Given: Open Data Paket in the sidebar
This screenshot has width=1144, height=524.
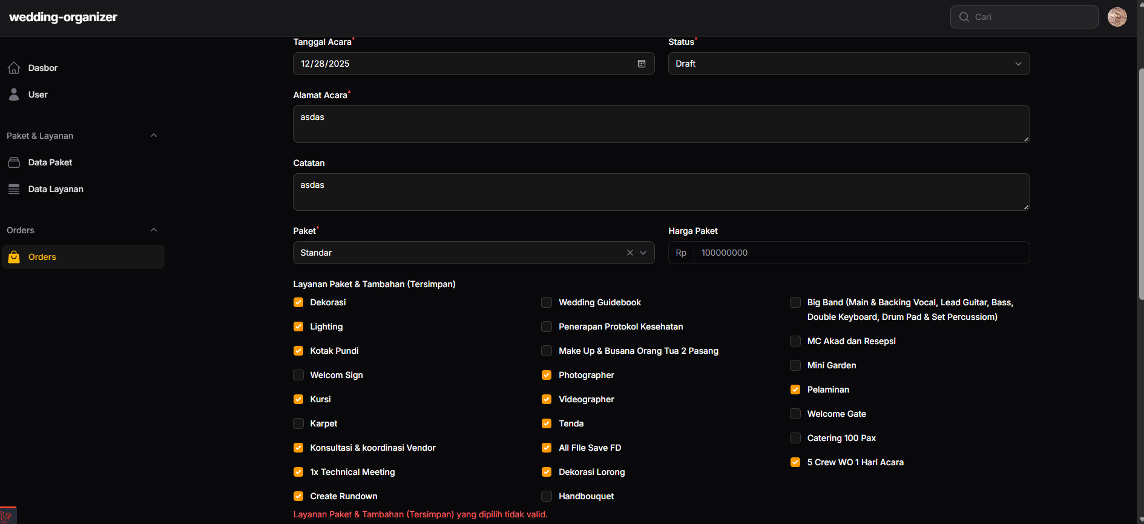Looking at the screenshot, I should pyautogui.click(x=83, y=162).
